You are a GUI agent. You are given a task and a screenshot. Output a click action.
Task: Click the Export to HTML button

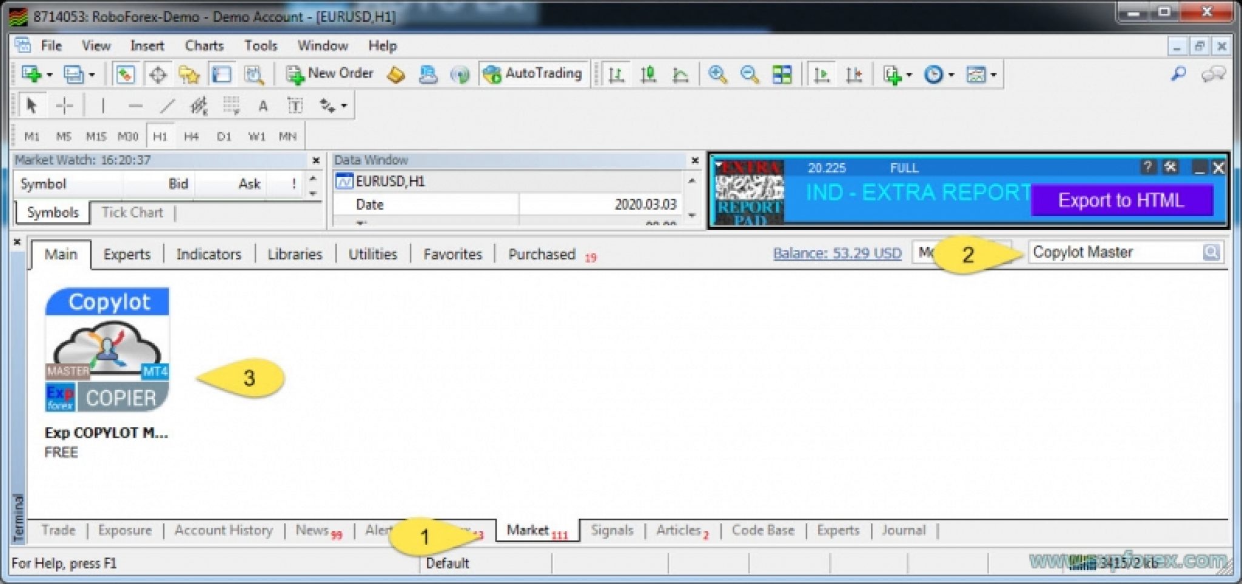(1121, 200)
